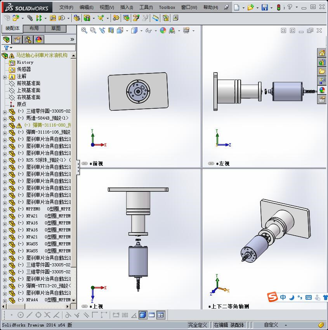
Task: Toggle the link views icon in 前視 viewport
Action: click(85, 163)
